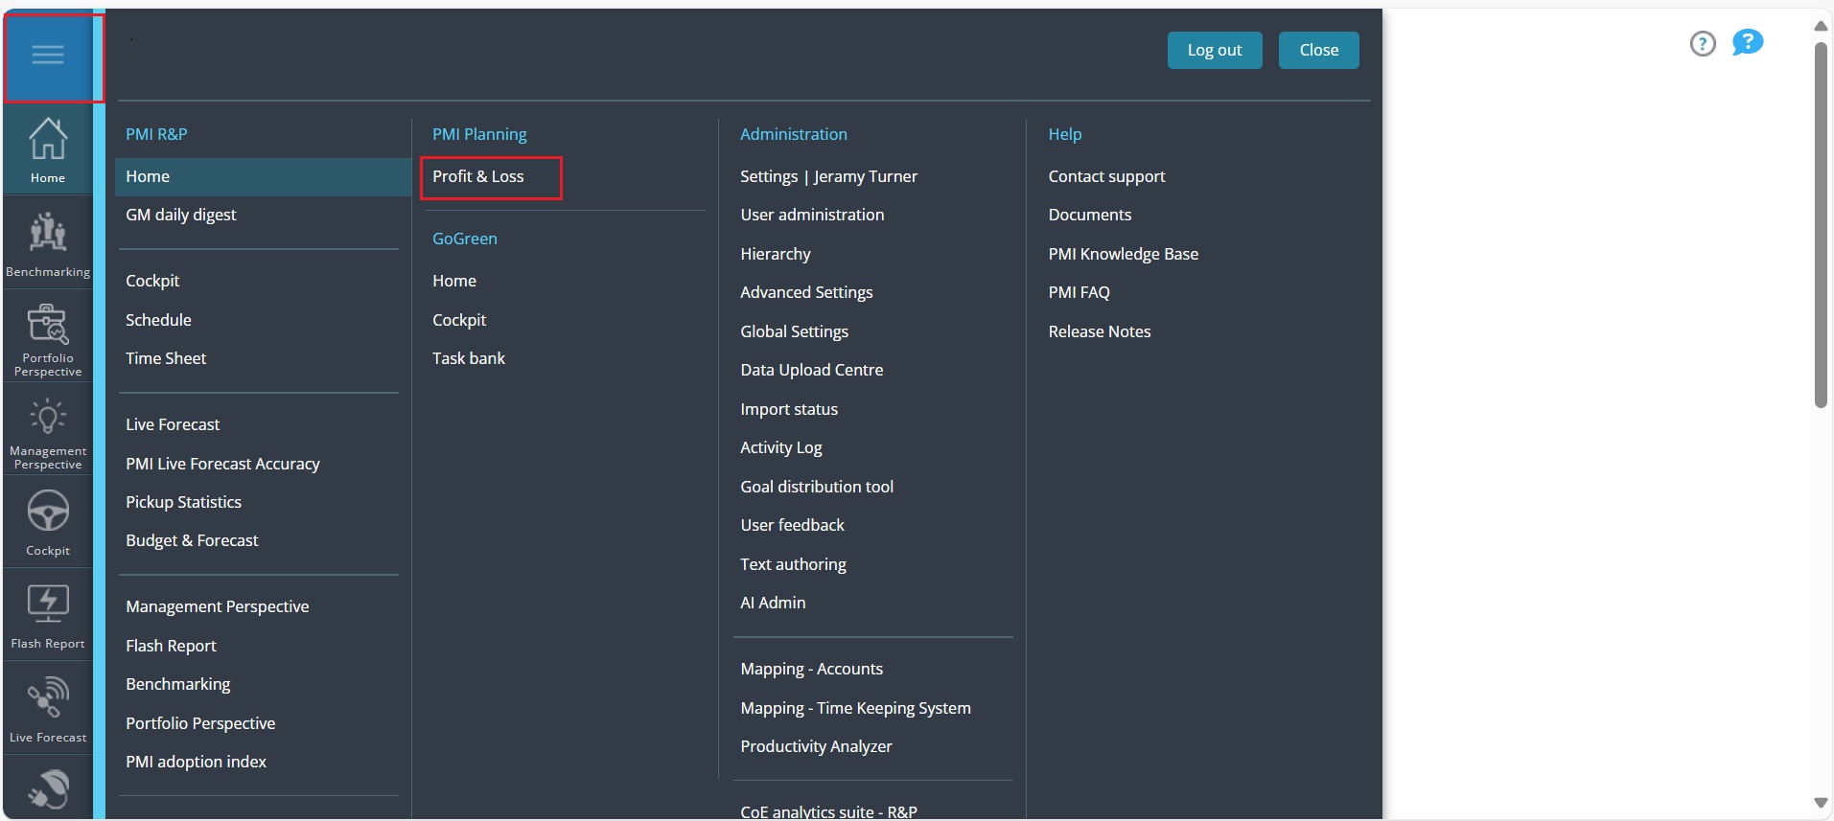Open Portfolio Perspective sidebar icon

click(x=48, y=337)
